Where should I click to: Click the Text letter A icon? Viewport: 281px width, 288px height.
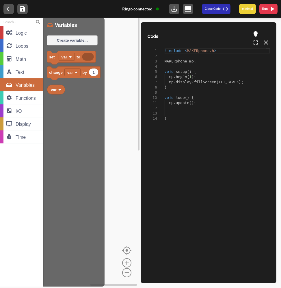9,72
